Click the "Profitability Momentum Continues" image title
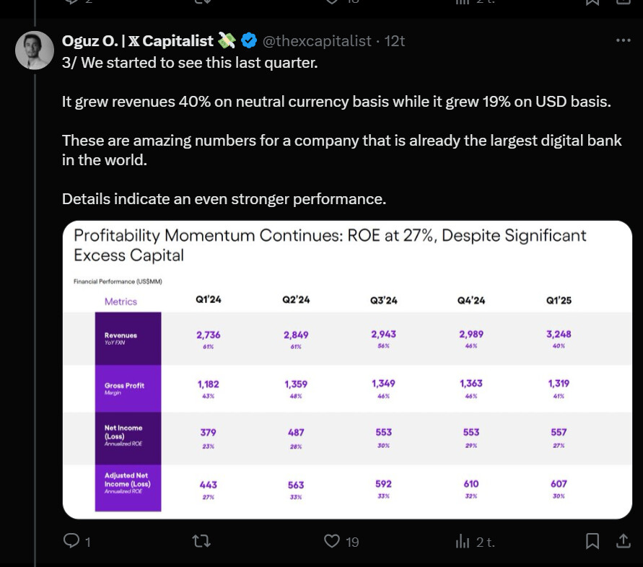 coord(330,245)
